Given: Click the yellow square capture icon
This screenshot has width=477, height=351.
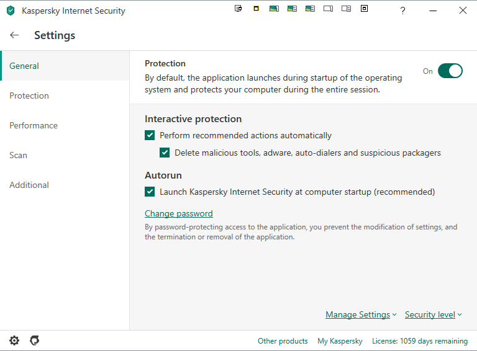Looking at the screenshot, I should point(256,9).
